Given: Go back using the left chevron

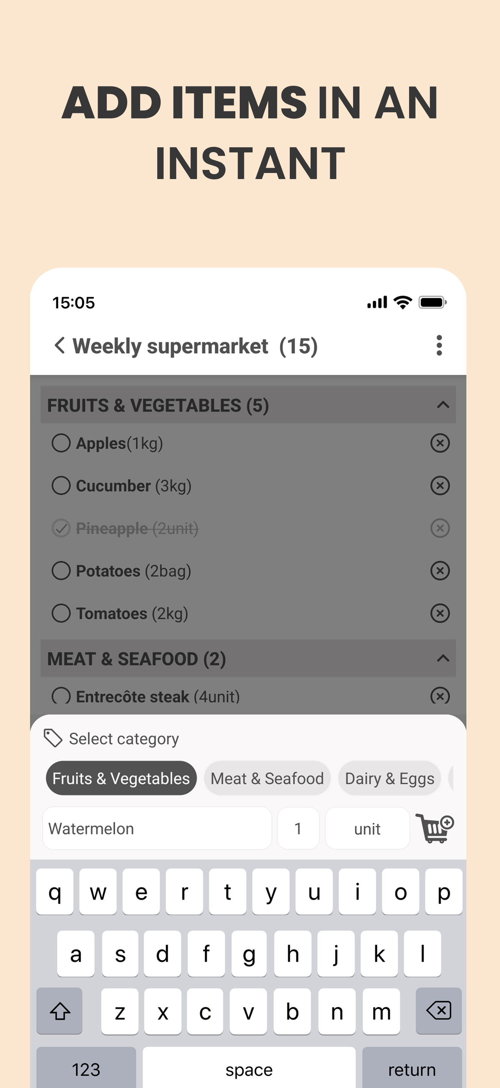Looking at the screenshot, I should [x=59, y=346].
